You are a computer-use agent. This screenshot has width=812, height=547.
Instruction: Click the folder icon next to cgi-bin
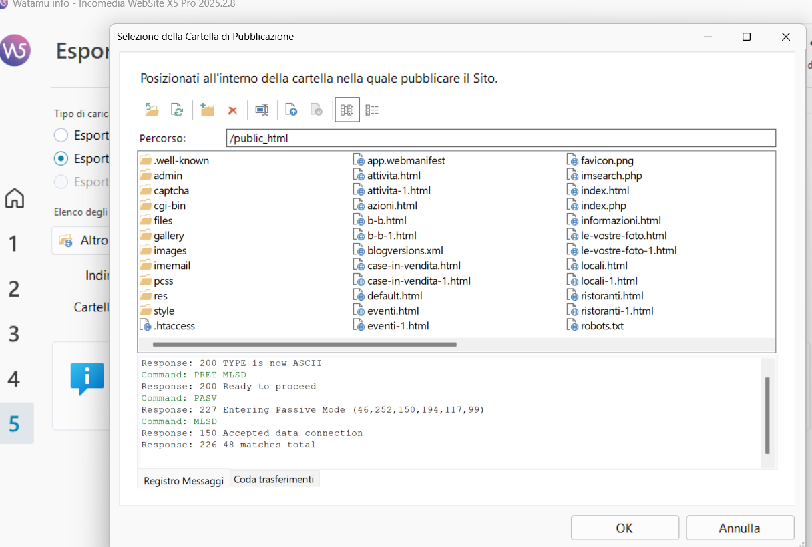click(146, 206)
